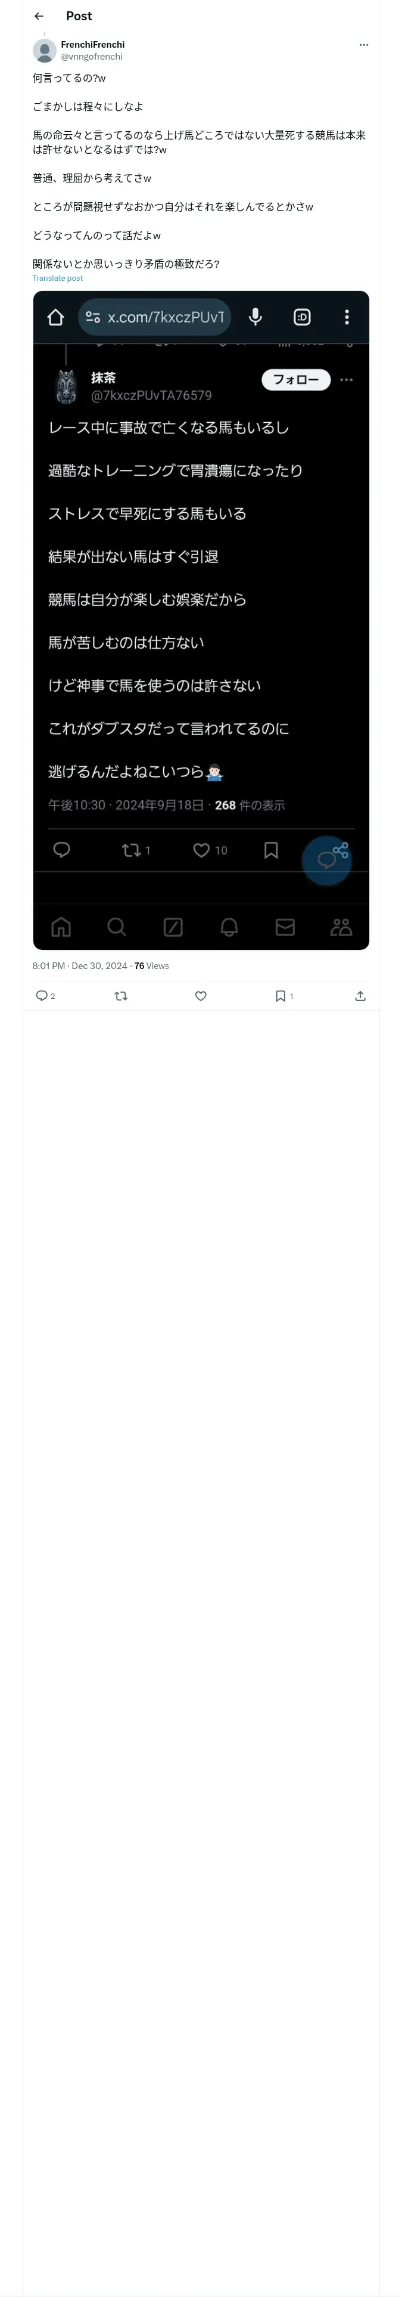Reply to the post
This screenshot has width=402, height=2297.
click(42, 996)
